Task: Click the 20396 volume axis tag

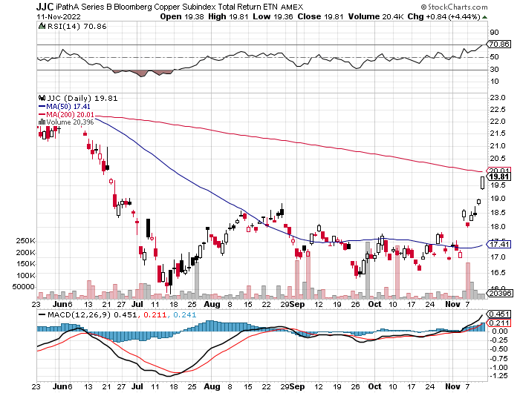Action: pos(501,294)
